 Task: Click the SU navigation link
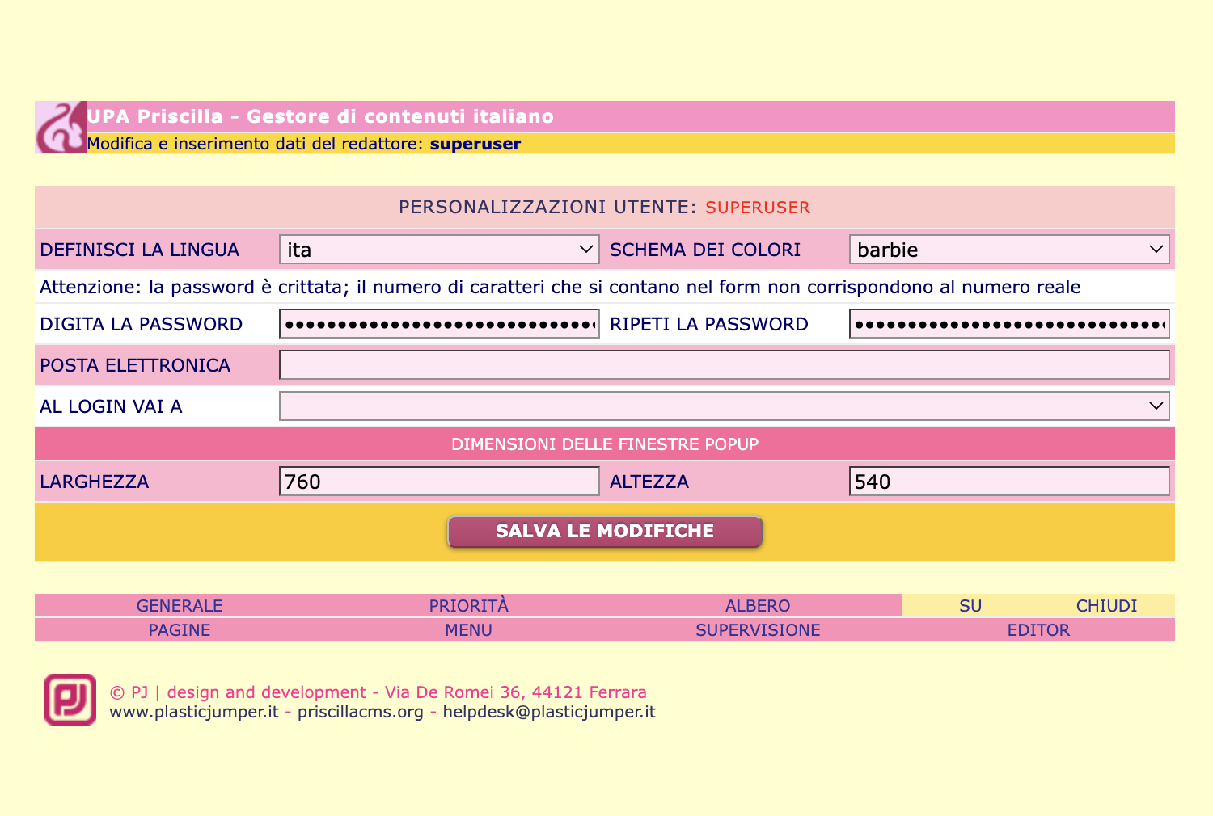click(x=970, y=606)
